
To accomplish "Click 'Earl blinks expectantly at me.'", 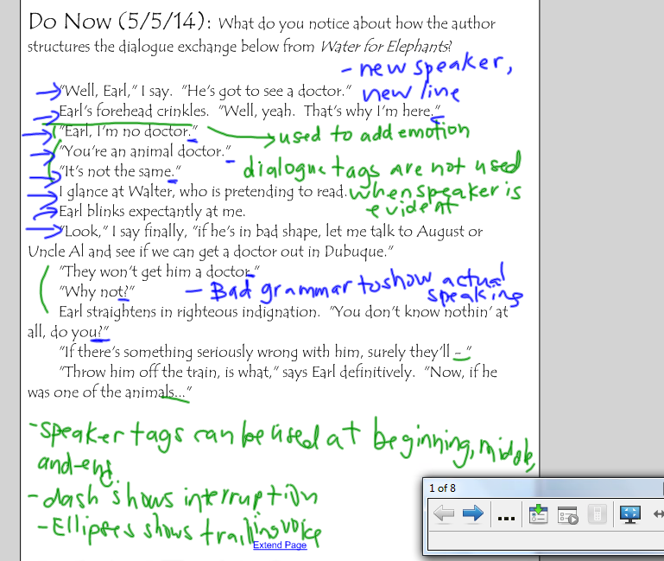I will 152,211.
